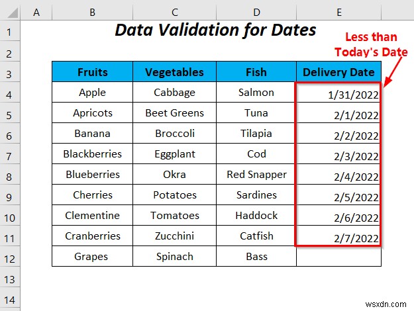Screen dimensions: 414x311
Task: Select column A header
Action: coord(35,12)
